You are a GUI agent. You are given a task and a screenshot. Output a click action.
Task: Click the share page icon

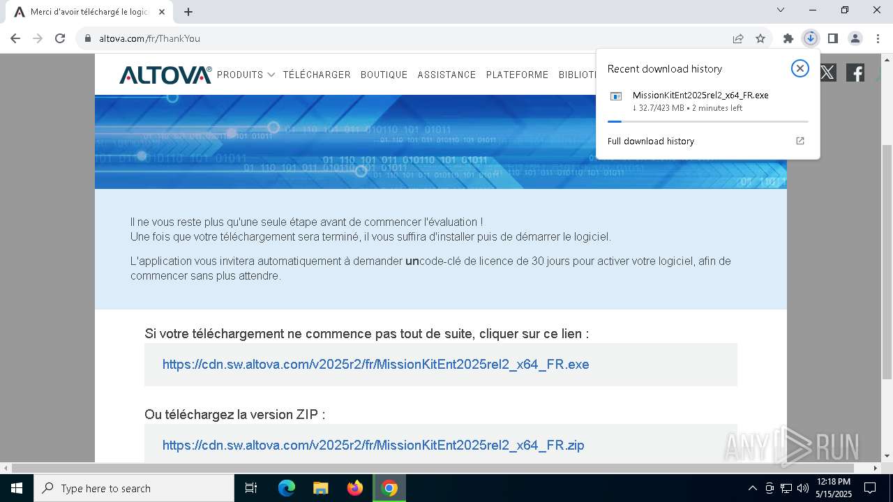click(738, 38)
